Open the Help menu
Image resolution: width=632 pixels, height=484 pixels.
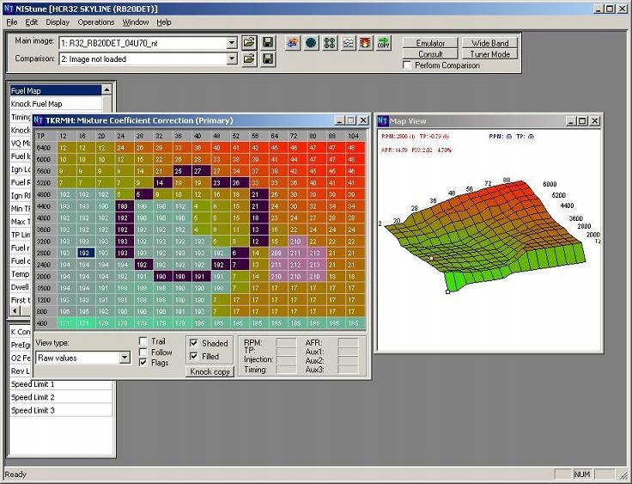(164, 22)
